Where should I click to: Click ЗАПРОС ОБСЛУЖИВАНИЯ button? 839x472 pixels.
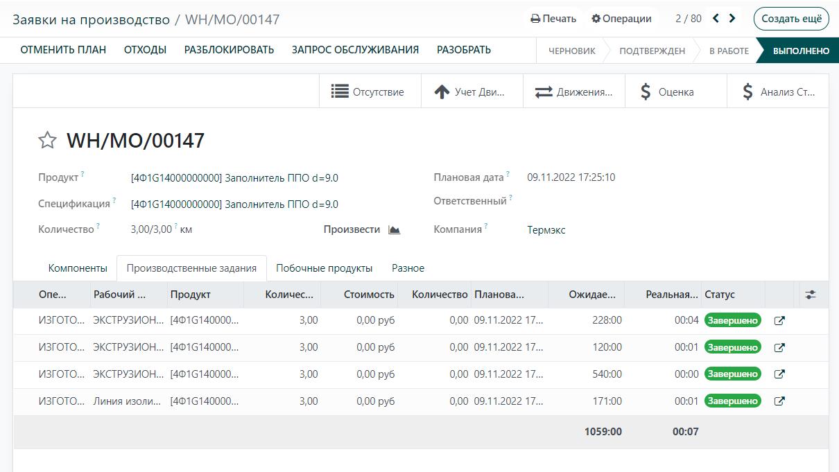coord(355,50)
